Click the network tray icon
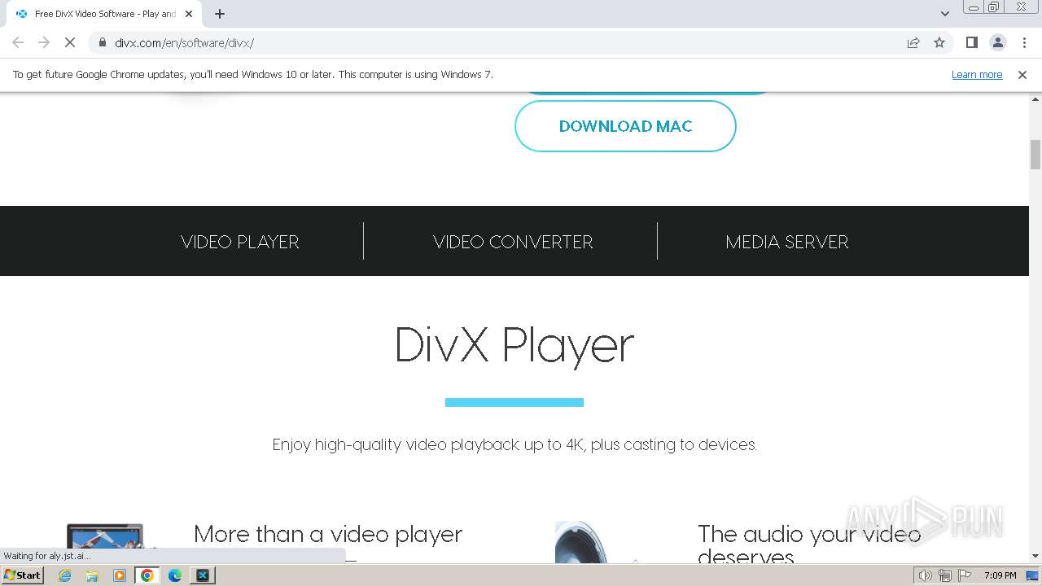Viewport: 1042px width, 586px height. pyautogui.click(x=945, y=575)
